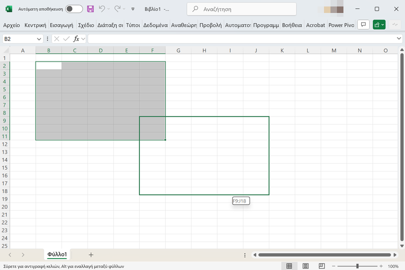This screenshot has height=270, width=405.
Task: Click the Undo arrow icon
Action: (x=102, y=9)
